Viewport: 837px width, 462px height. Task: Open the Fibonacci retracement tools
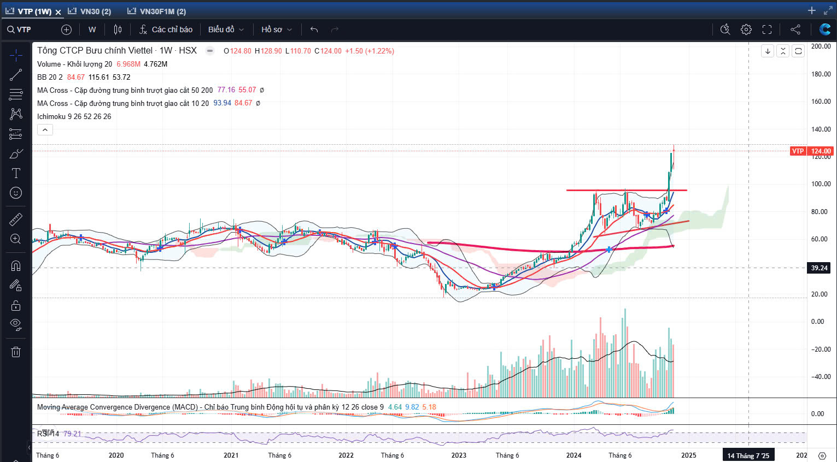[16, 94]
